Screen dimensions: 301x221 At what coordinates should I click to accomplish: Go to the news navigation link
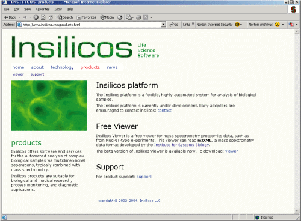112,67
